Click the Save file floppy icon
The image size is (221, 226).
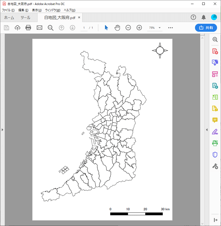point(6,28)
